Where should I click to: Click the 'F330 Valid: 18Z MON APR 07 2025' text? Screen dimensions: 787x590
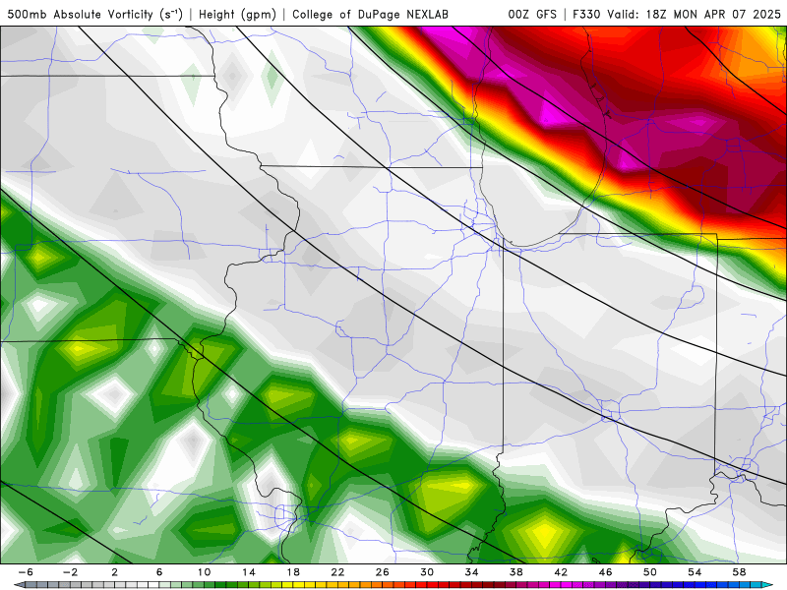pyautogui.click(x=677, y=14)
